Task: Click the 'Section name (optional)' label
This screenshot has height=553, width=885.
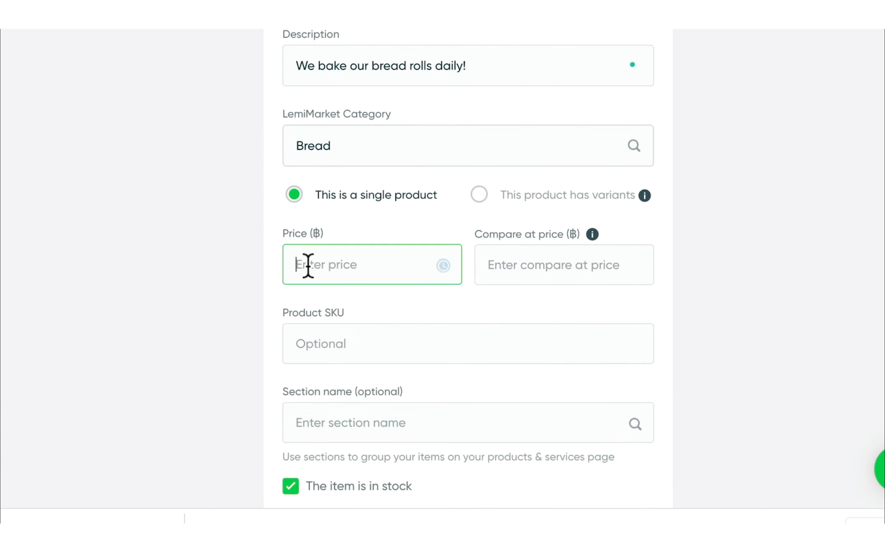Action: tap(342, 392)
